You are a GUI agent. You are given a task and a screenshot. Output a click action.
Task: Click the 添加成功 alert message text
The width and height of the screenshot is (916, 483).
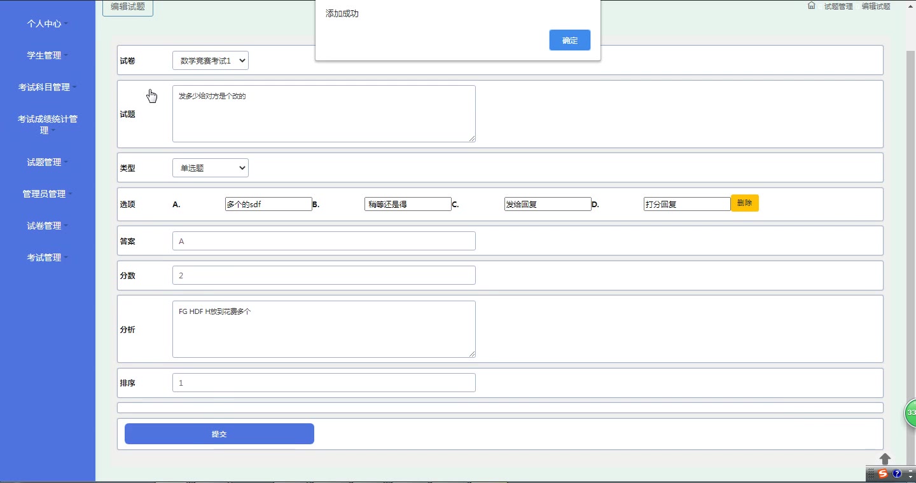[342, 13]
